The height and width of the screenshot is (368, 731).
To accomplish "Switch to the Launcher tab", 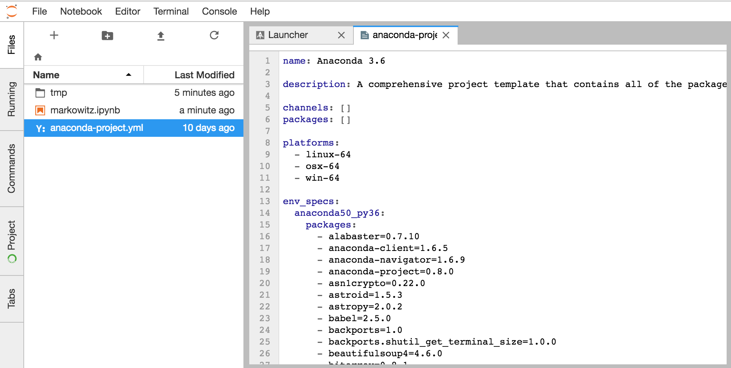I will click(x=288, y=35).
